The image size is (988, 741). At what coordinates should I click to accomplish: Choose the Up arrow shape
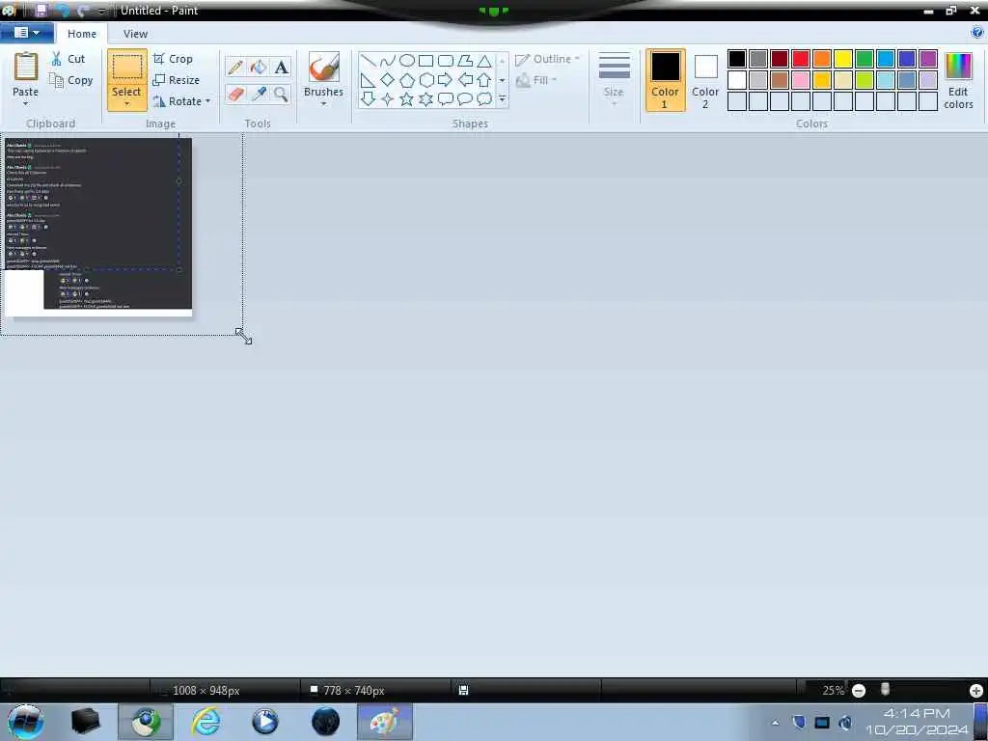(x=484, y=80)
